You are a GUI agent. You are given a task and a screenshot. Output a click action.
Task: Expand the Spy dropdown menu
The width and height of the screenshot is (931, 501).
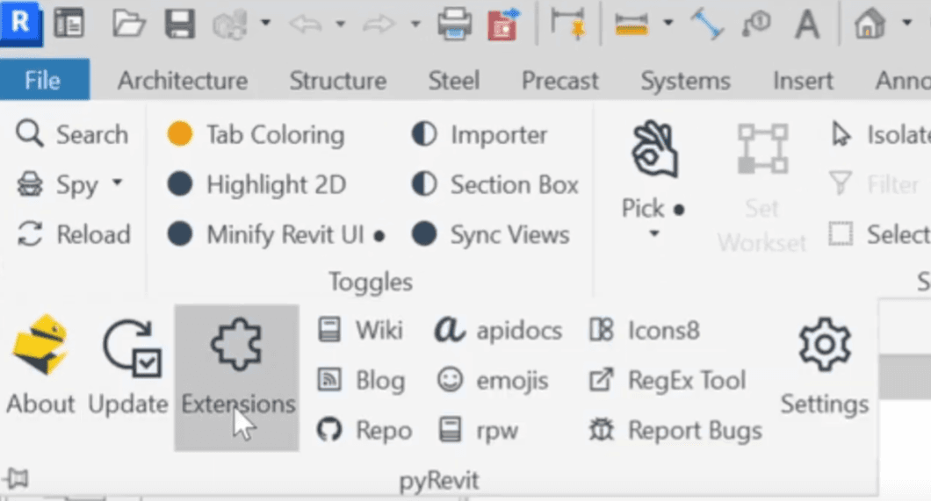point(118,183)
